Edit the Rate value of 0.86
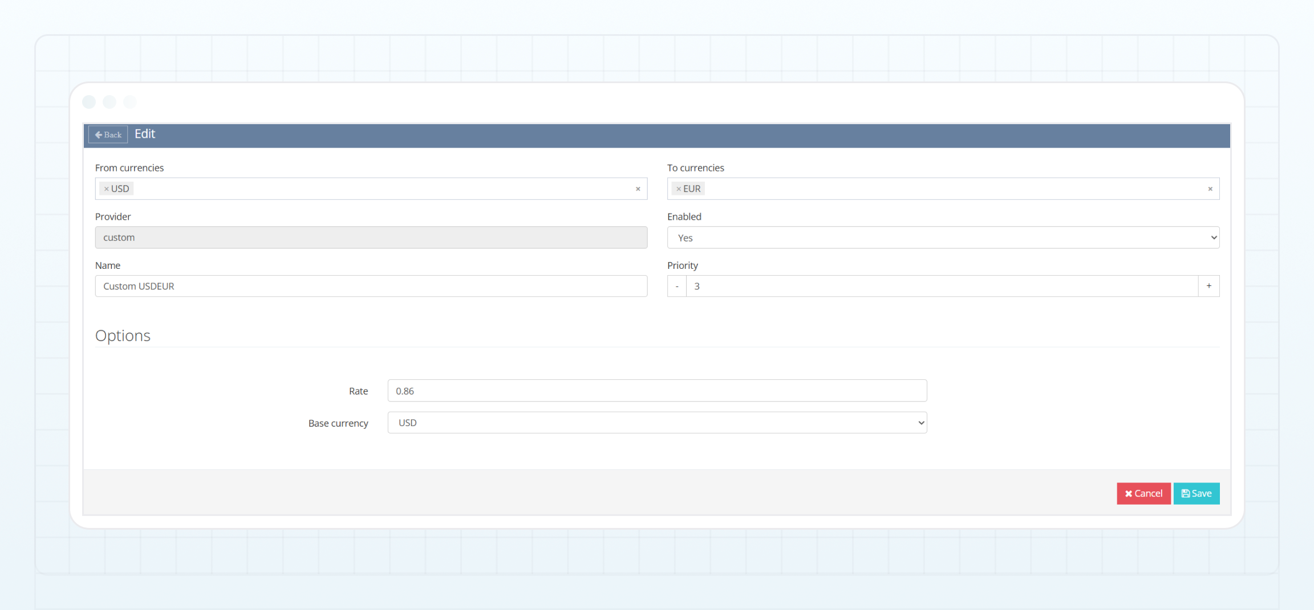This screenshot has height=610, width=1314. click(657, 391)
